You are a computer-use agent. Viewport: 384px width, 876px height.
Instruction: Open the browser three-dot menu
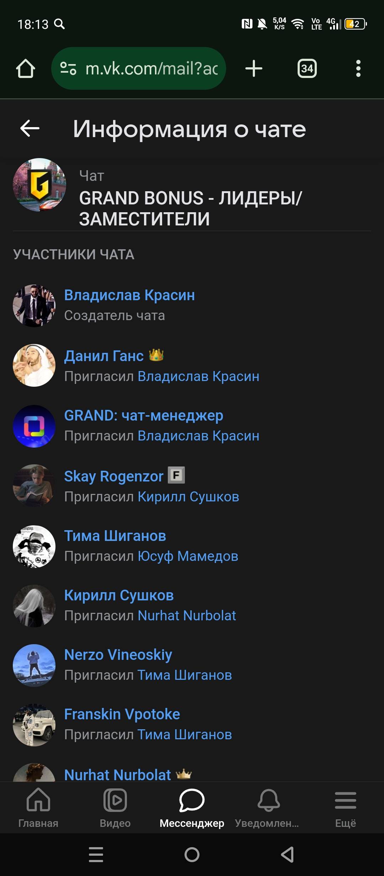coord(358,68)
